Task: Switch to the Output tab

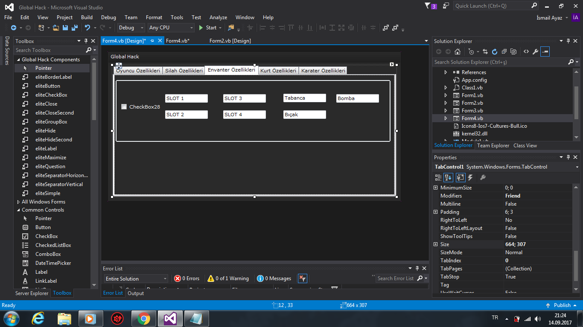Action: (x=136, y=293)
